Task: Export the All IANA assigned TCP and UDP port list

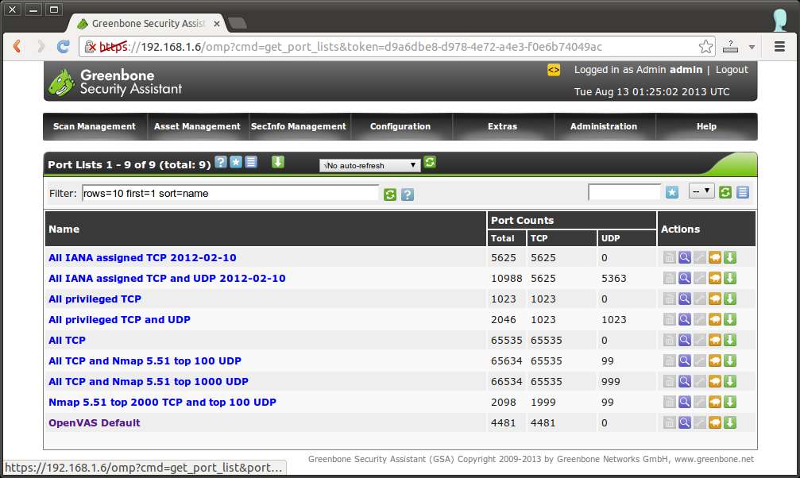Action: (730, 278)
